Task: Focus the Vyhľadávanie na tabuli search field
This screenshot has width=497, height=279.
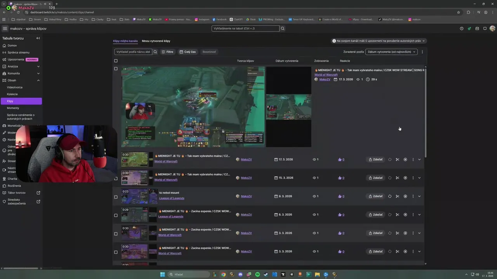Action: (245, 28)
